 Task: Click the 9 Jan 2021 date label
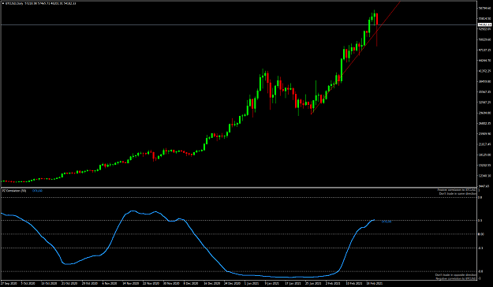pyautogui.click(x=272, y=284)
